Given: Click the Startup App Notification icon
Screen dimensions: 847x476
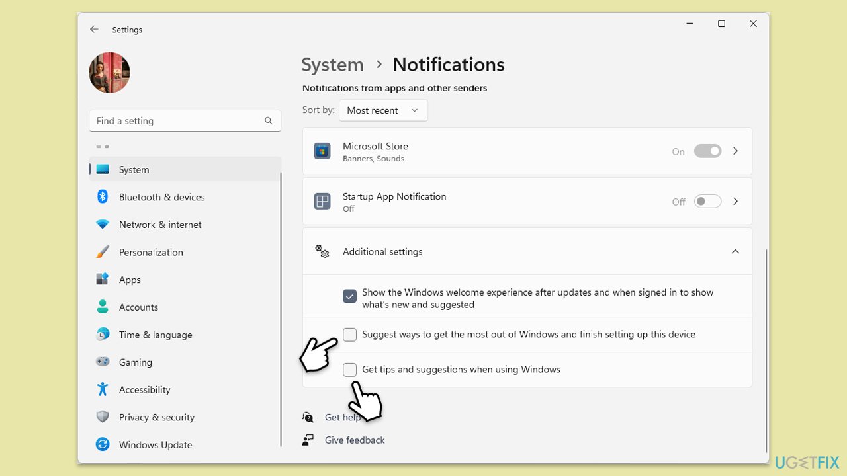Looking at the screenshot, I should [322, 202].
